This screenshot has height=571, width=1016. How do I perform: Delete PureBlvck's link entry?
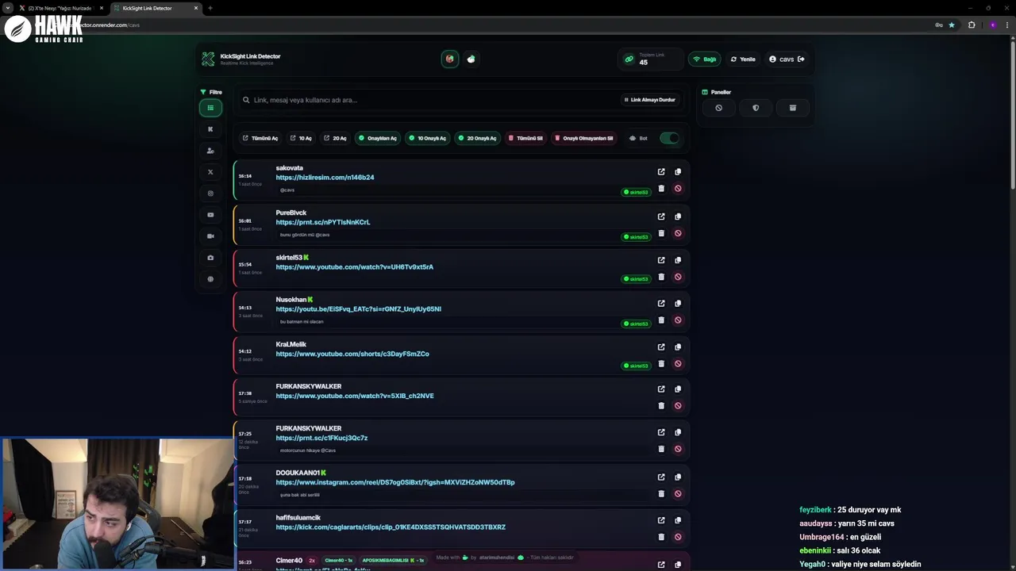coord(661,233)
